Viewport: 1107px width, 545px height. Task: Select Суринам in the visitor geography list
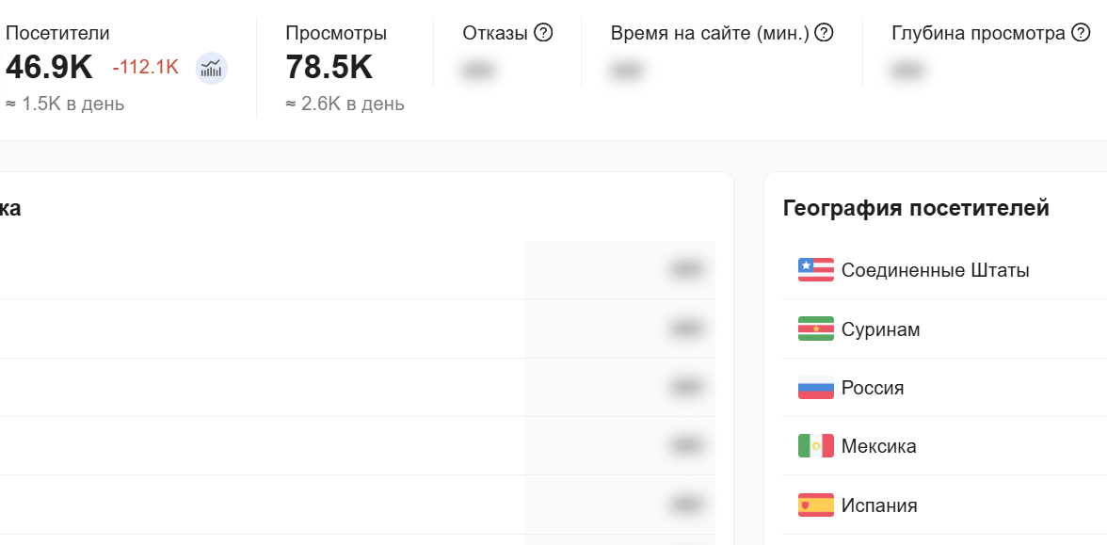click(x=880, y=329)
